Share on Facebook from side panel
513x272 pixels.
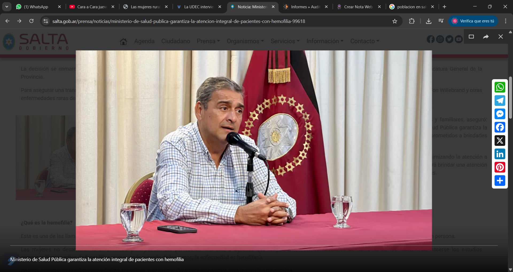point(500,127)
